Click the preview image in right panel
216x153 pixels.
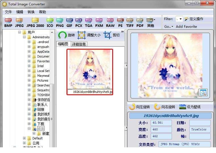click(170, 66)
